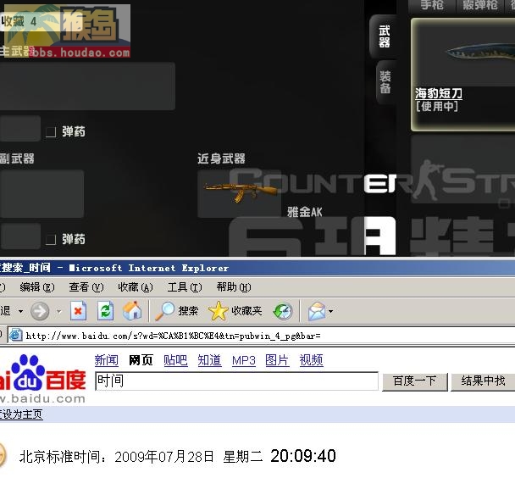Switch to the 装备 side tab
This screenshot has height=478, width=515.
(385, 82)
